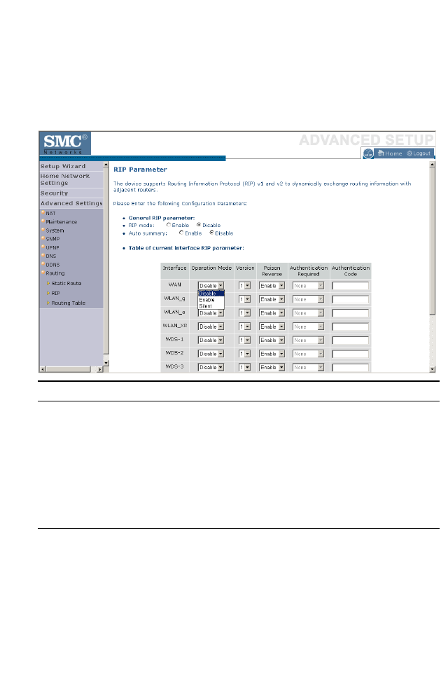
Task: Click sidebar horizontal scrollbar right arrow
Action: 100,369
